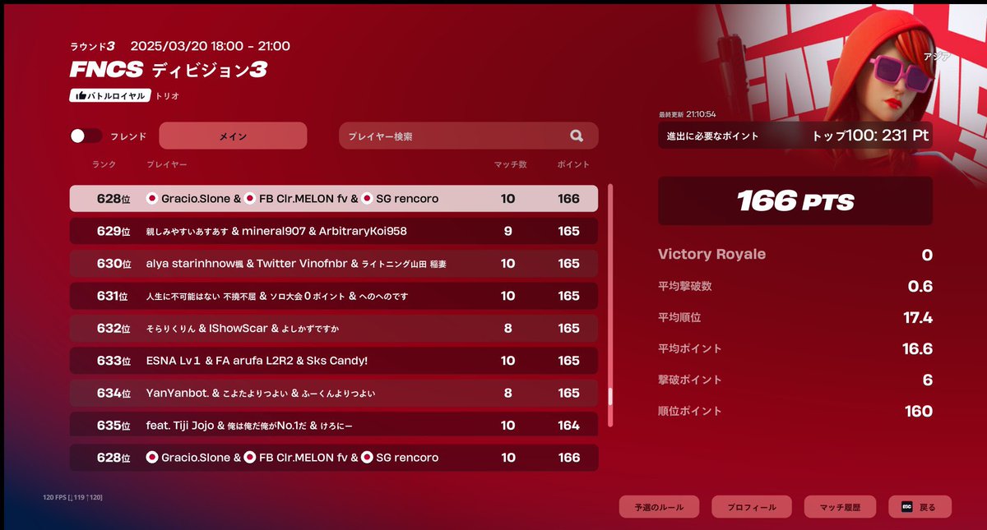Select the 630位 alya starinhnow row
This screenshot has height=530, width=987.
coord(333,264)
